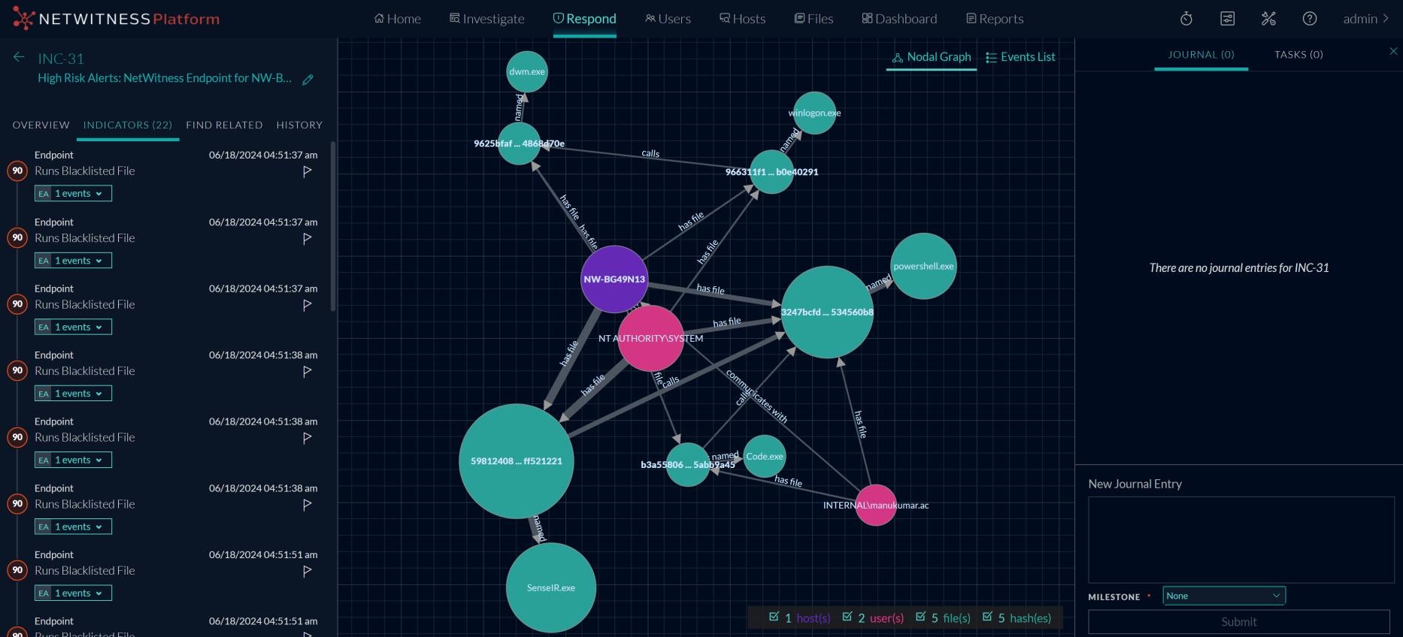The image size is (1403, 637).
Task: Submit the new journal entry
Action: point(1239,622)
